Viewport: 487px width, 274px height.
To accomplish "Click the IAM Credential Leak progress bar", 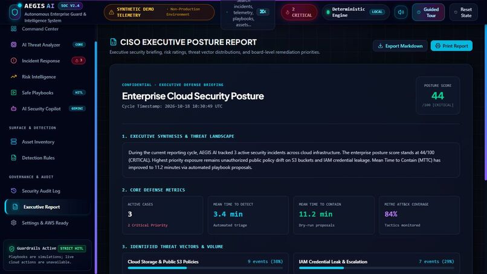I will pos(376,268).
